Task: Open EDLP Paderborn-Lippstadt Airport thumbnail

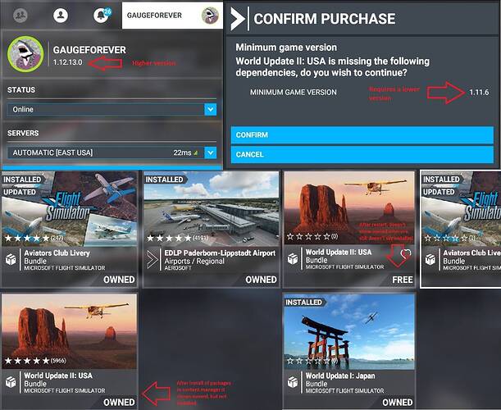Action: click(212, 208)
